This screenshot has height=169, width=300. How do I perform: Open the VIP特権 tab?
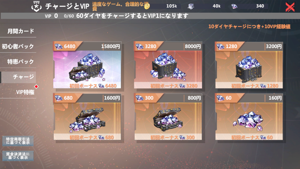pyautogui.click(x=18, y=92)
